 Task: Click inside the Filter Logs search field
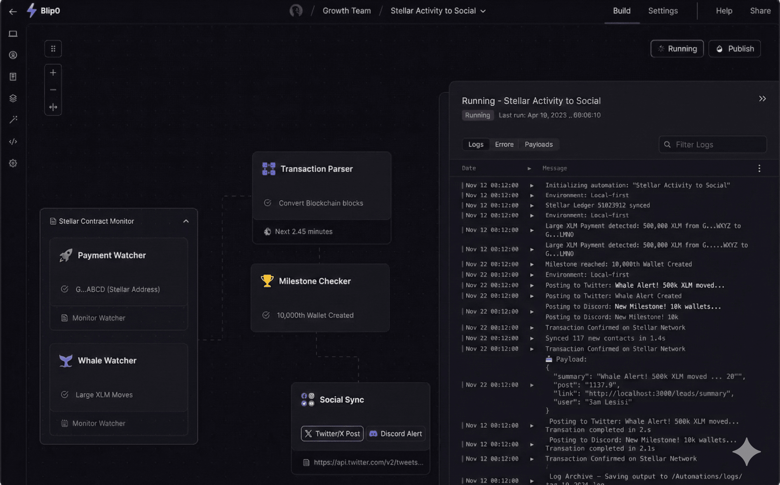(712, 144)
